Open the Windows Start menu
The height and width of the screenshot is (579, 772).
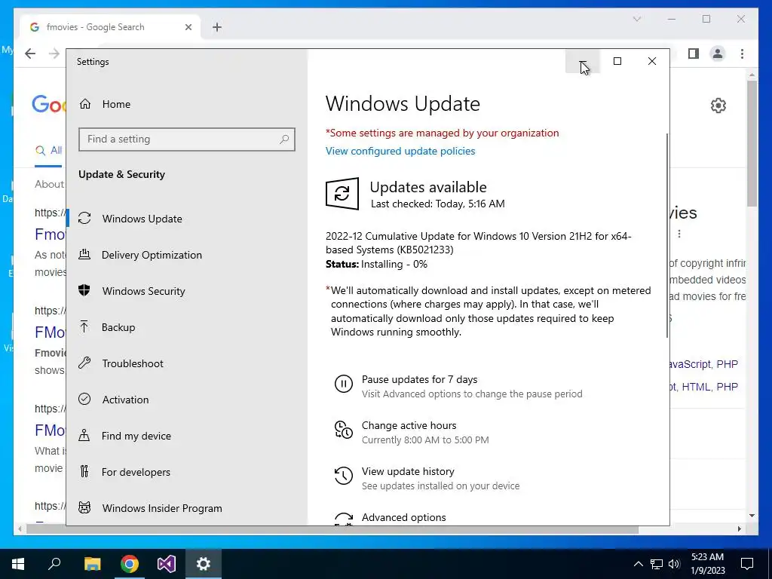[18, 564]
